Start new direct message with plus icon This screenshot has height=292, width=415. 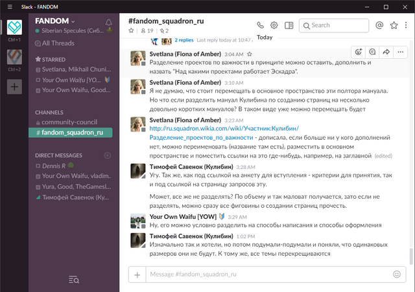(108, 155)
